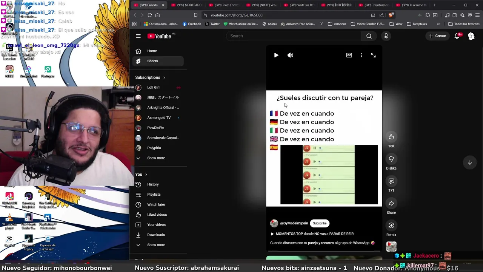Remix this Short

click(391, 226)
